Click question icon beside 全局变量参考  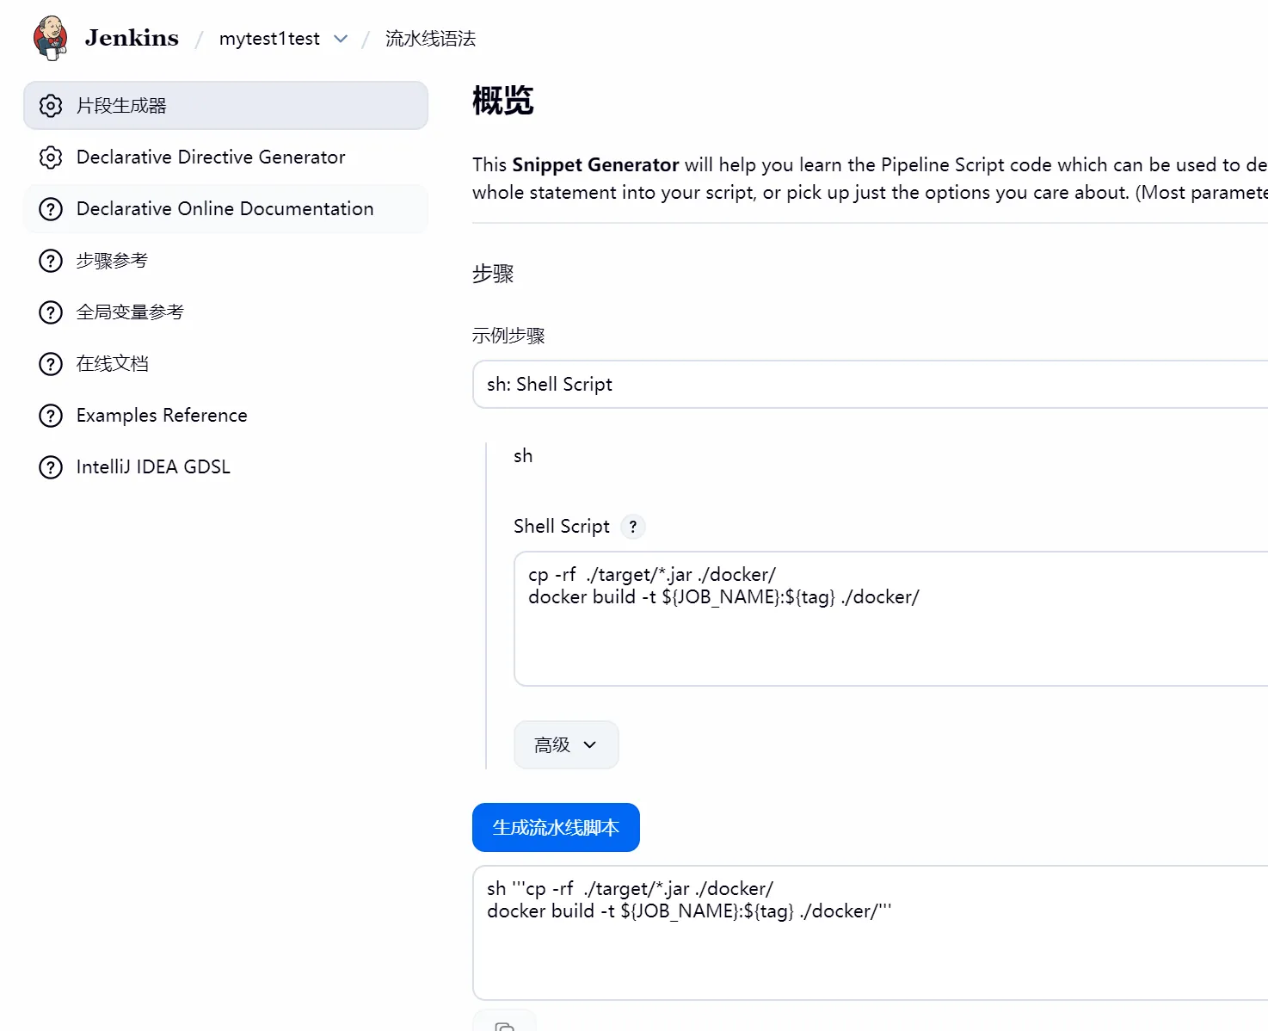pos(51,312)
